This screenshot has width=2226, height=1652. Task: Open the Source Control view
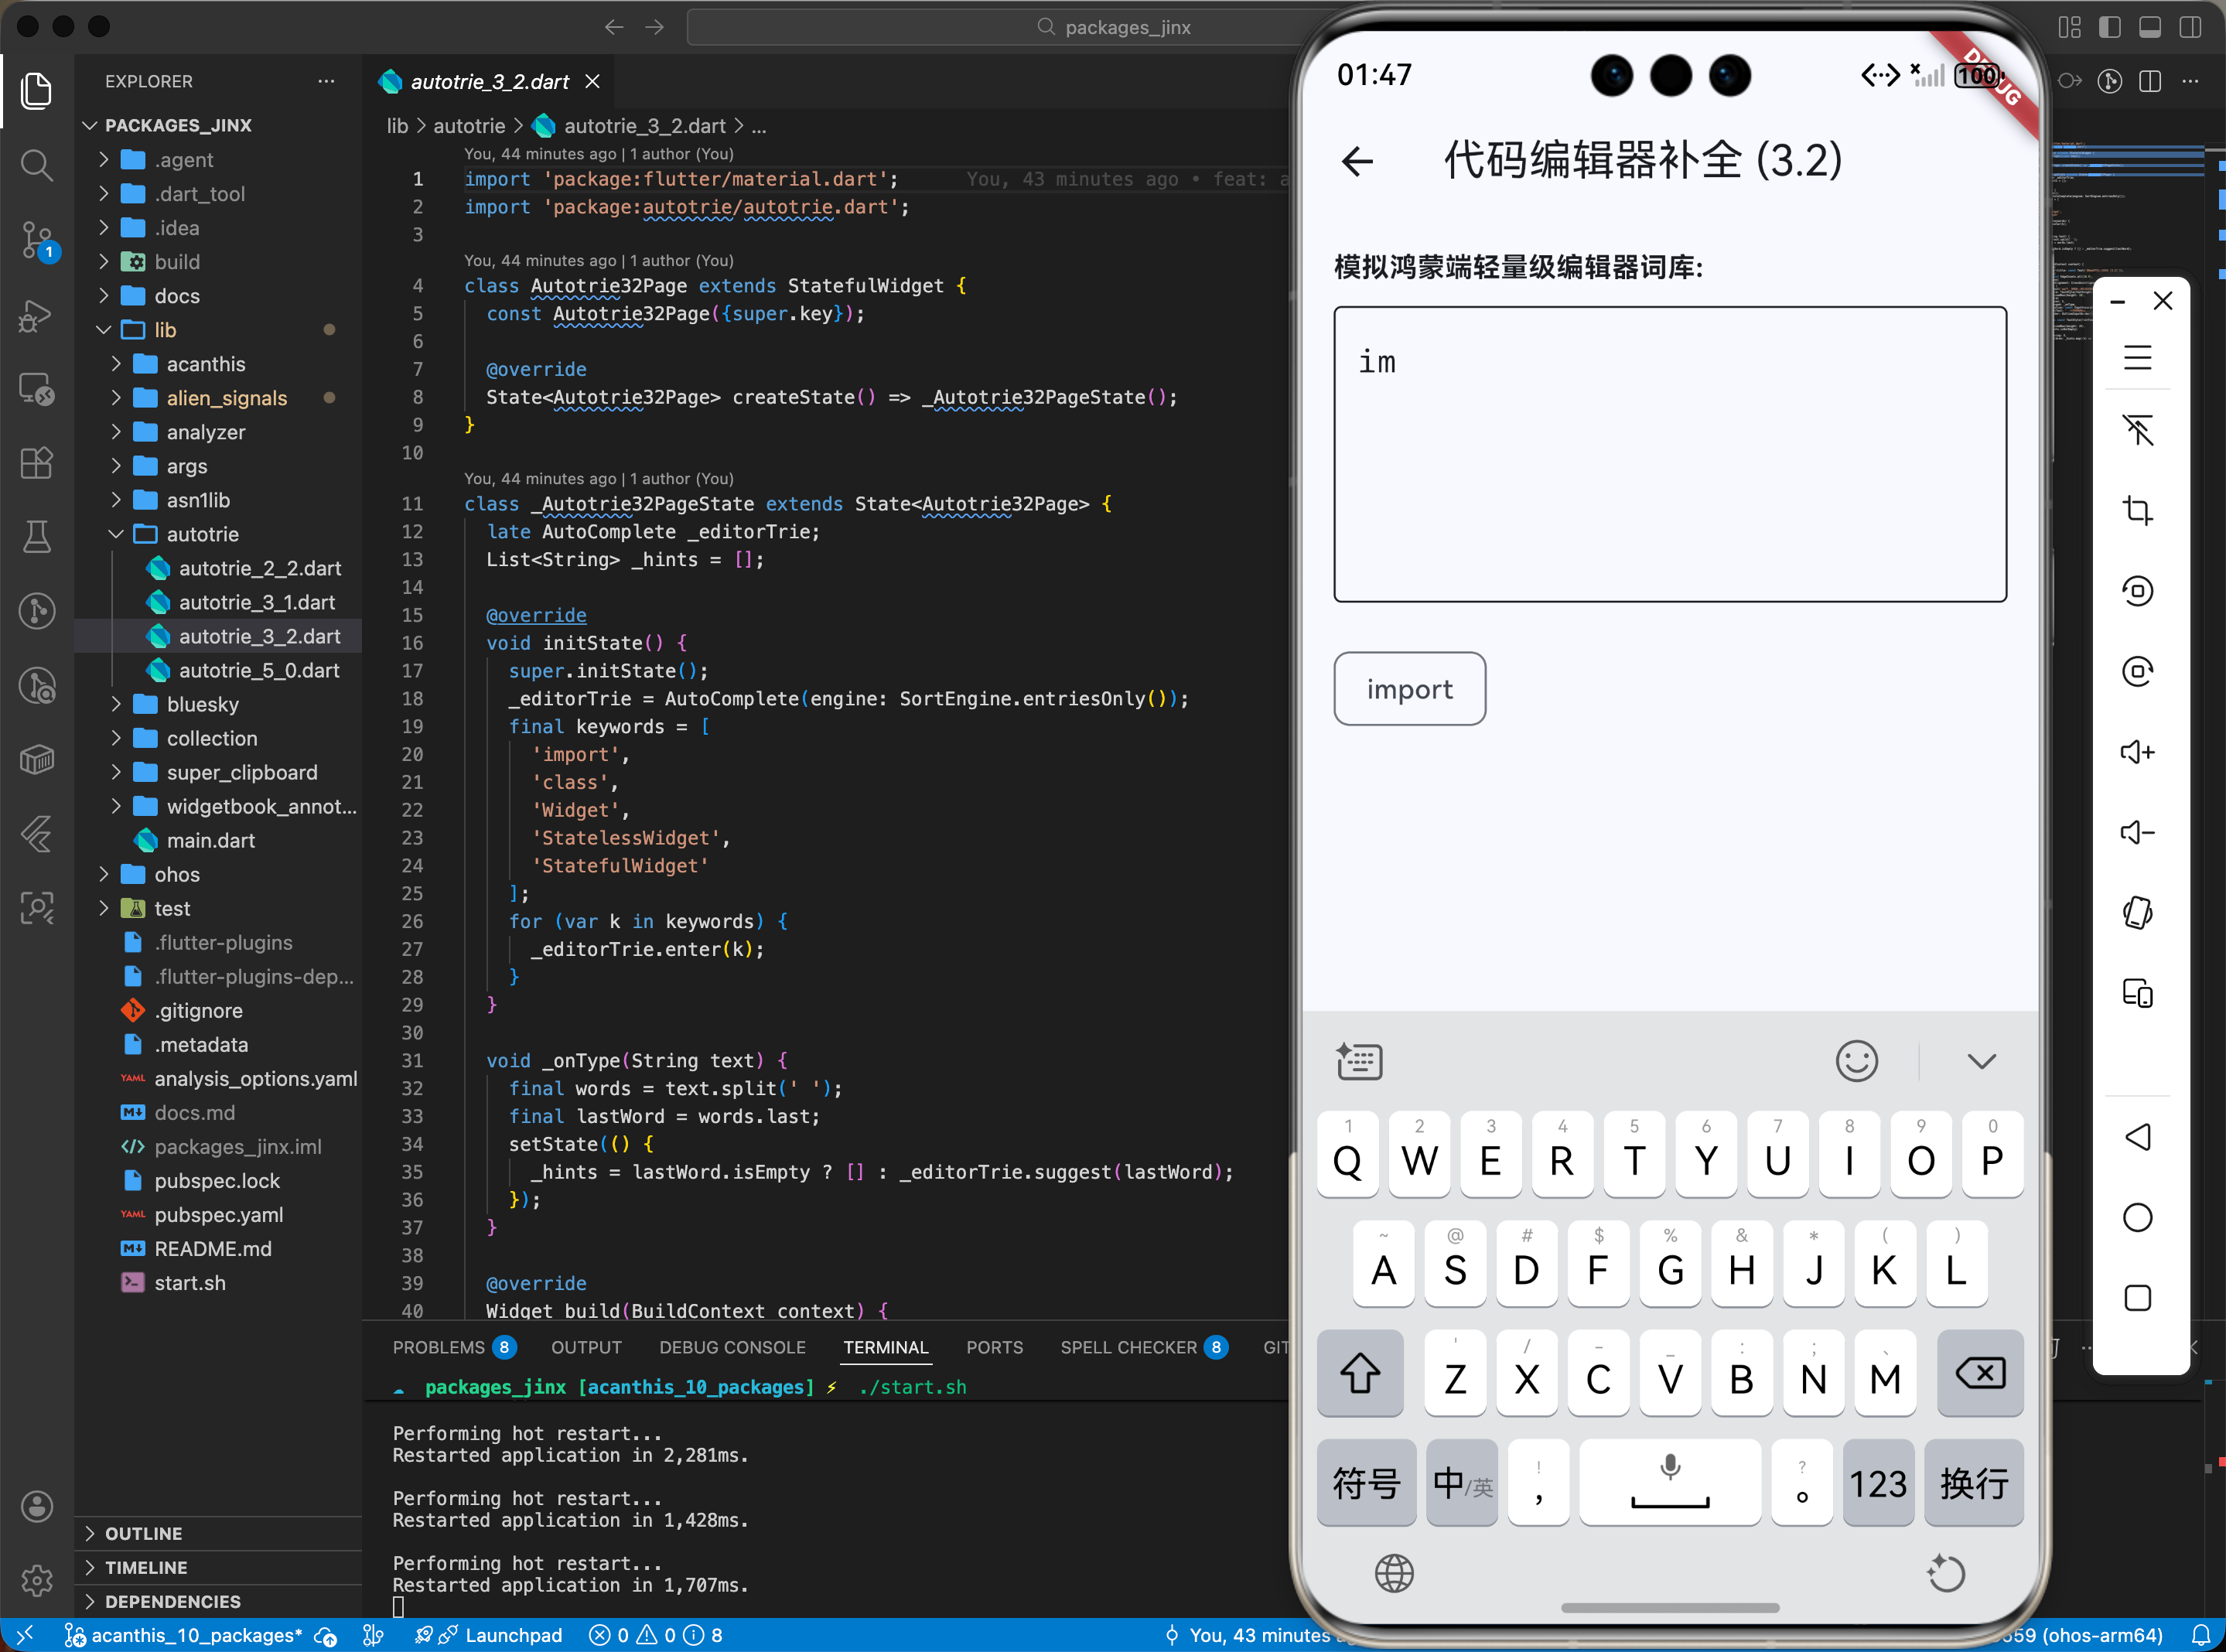37,240
